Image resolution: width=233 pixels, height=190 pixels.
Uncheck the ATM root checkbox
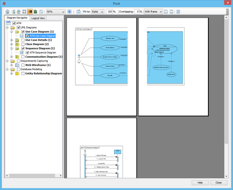click(x=14, y=23)
